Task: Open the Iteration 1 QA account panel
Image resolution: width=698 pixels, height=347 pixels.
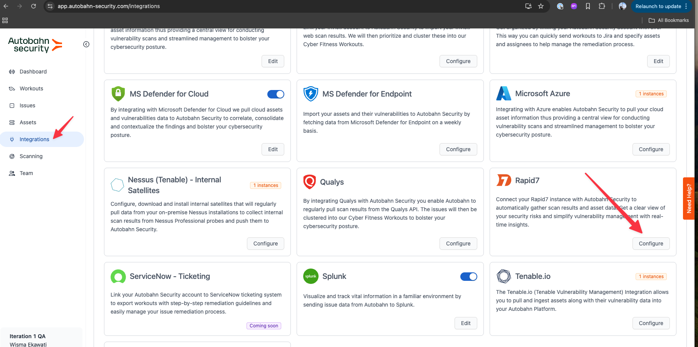Action: [42, 338]
